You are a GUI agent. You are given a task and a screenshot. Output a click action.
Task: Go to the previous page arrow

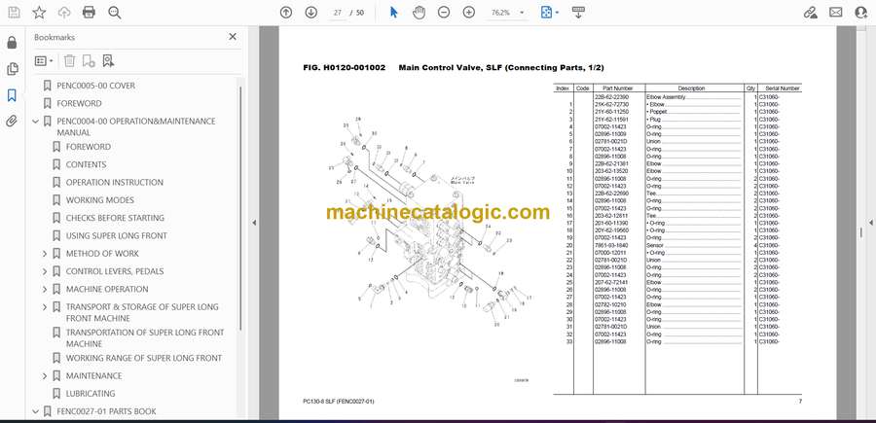(286, 13)
